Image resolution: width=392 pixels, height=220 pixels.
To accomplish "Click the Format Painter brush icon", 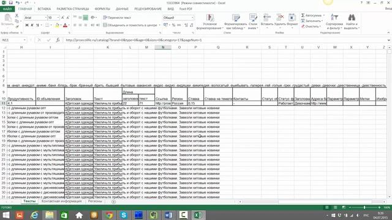I will [x=17, y=26].
